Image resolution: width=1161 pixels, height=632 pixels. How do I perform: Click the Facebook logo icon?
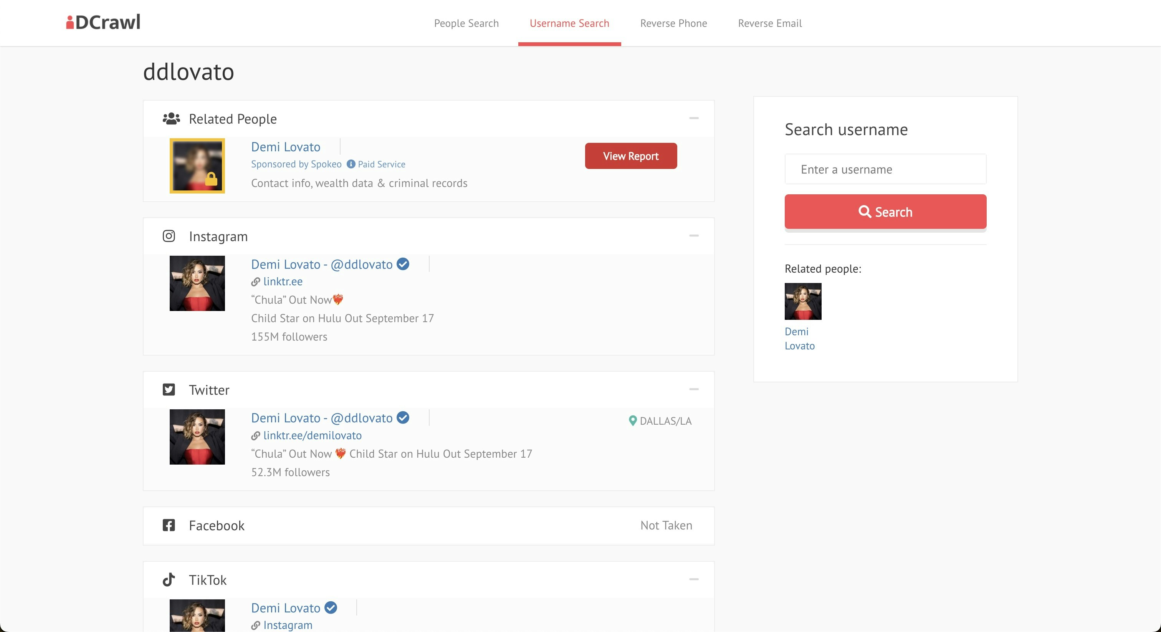pyautogui.click(x=169, y=525)
